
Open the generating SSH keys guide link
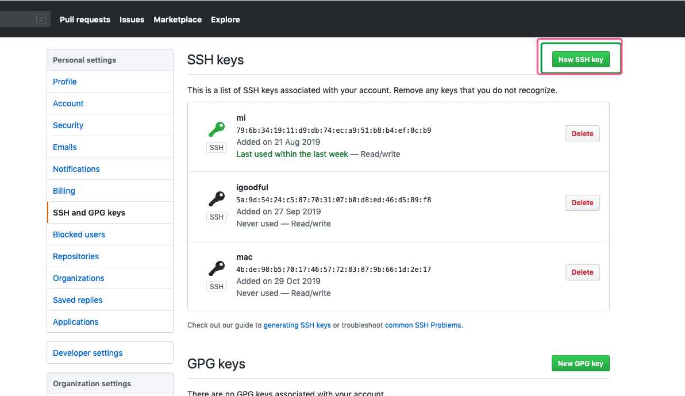297,325
